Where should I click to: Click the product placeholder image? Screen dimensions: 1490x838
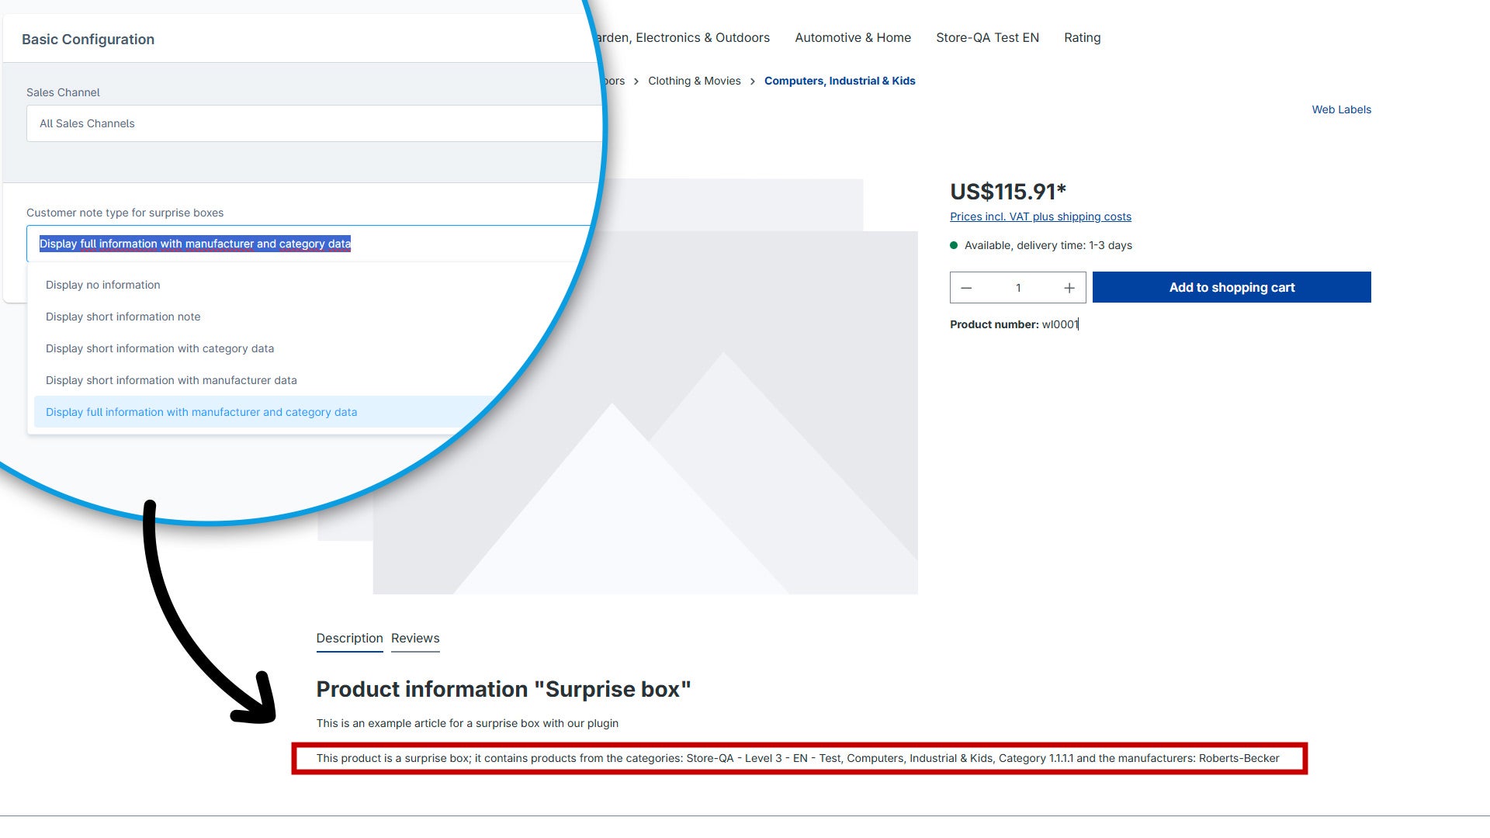point(645,412)
